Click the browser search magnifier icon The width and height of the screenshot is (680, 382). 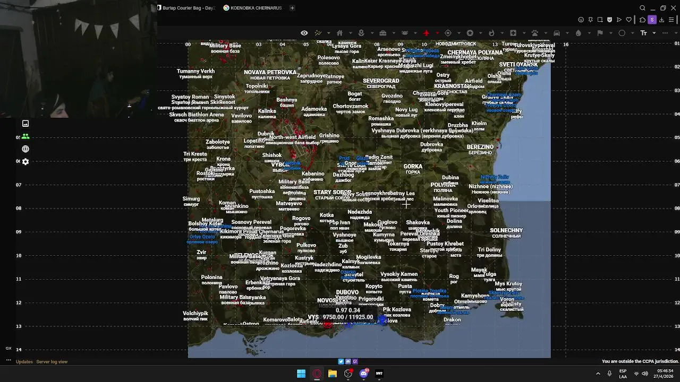(642, 8)
